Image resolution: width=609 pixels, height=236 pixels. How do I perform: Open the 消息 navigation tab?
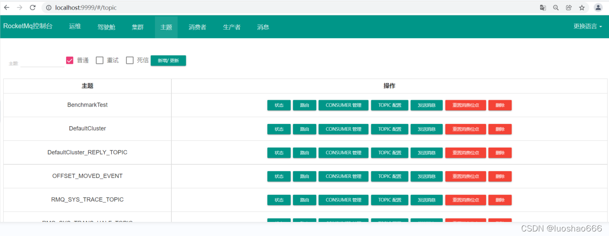pyautogui.click(x=263, y=27)
